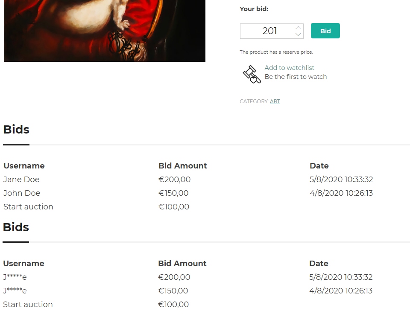Decrease bid with the down arrow
This screenshot has height=325, width=410.
coord(298,35)
